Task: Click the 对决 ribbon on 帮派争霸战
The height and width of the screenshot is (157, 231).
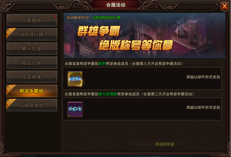Action: point(10,89)
